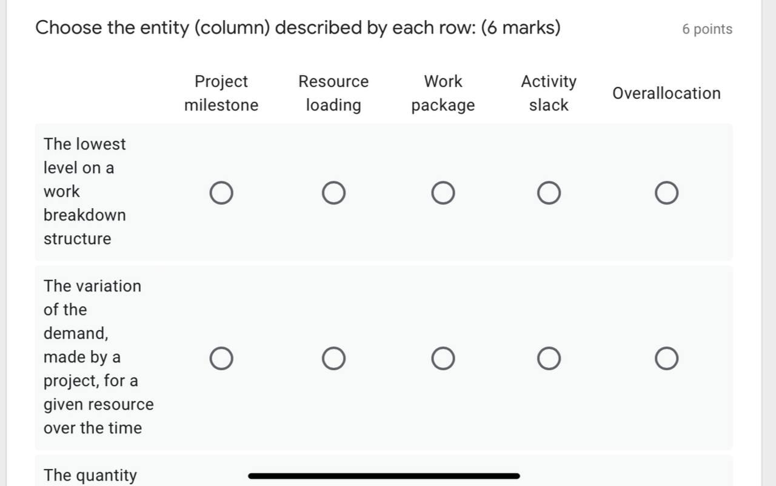Click the Activity slack column header
Image resolution: width=776 pixels, height=486 pixels.
[548, 93]
